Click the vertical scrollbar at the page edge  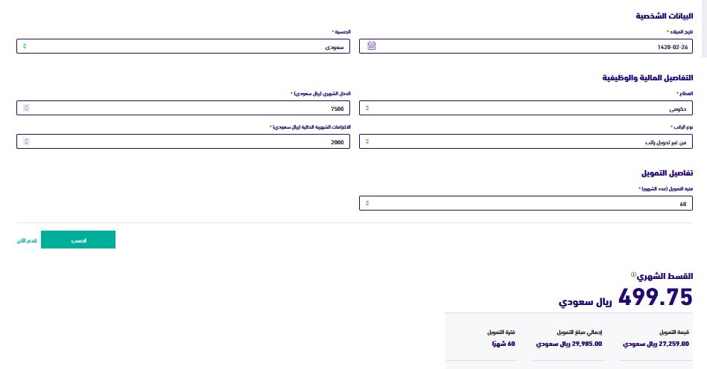point(704,28)
